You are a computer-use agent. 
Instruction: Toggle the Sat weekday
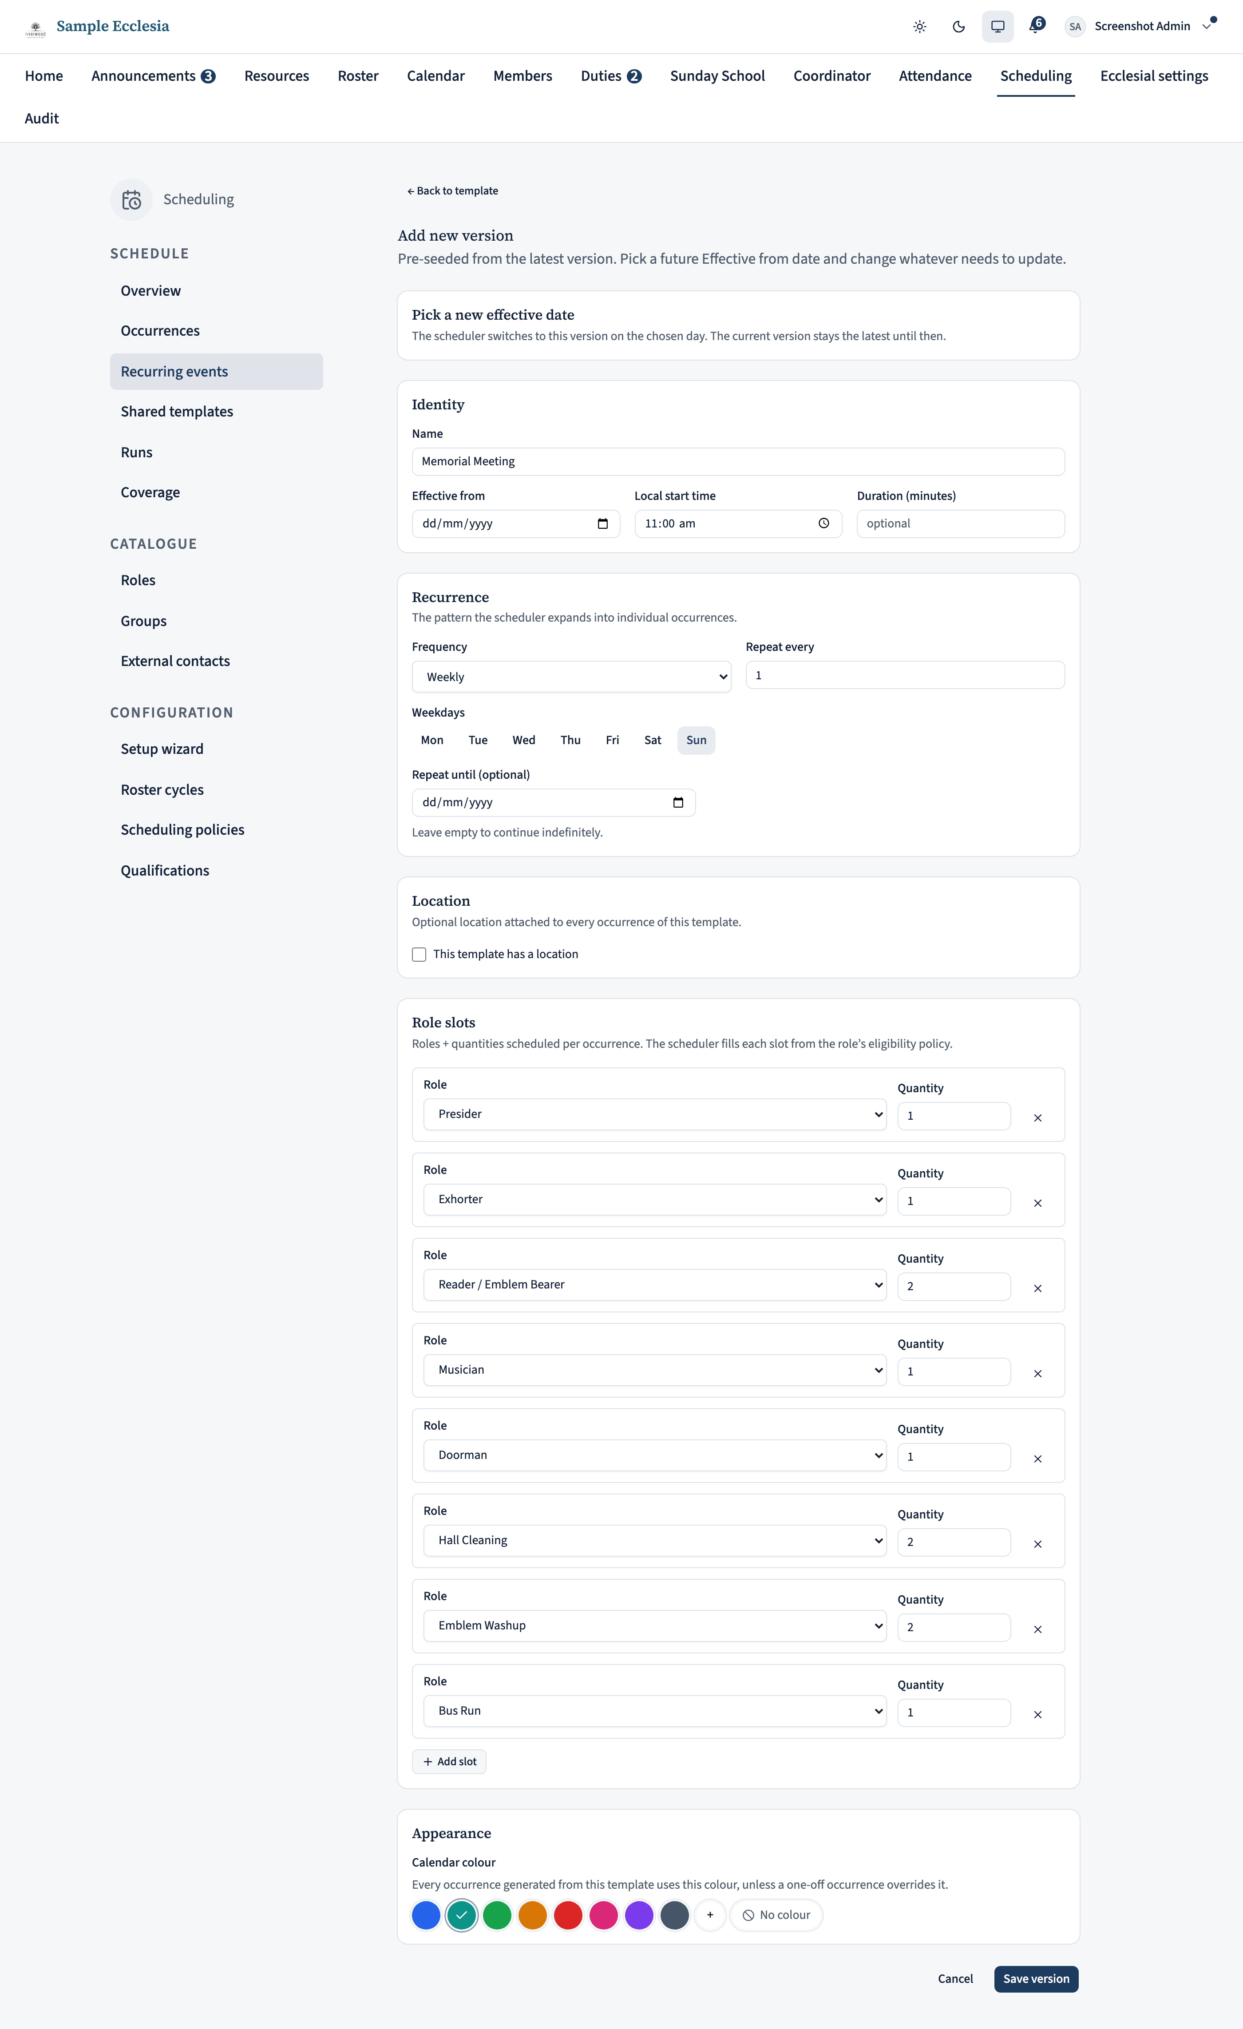(x=653, y=740)
